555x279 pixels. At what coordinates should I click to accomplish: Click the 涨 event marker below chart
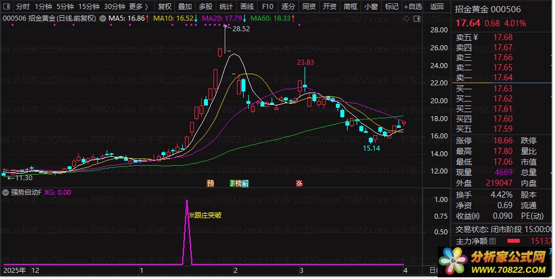300,183
